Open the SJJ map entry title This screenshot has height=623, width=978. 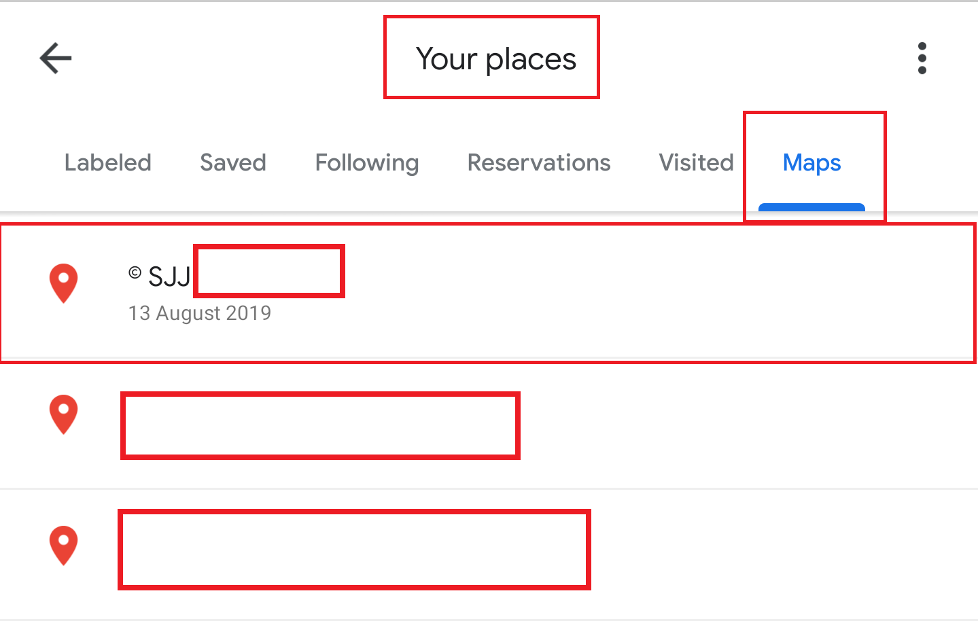[170, 277]
